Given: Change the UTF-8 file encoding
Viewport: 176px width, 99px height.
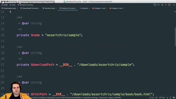Looking at the screenshot, I should point(162,98).
